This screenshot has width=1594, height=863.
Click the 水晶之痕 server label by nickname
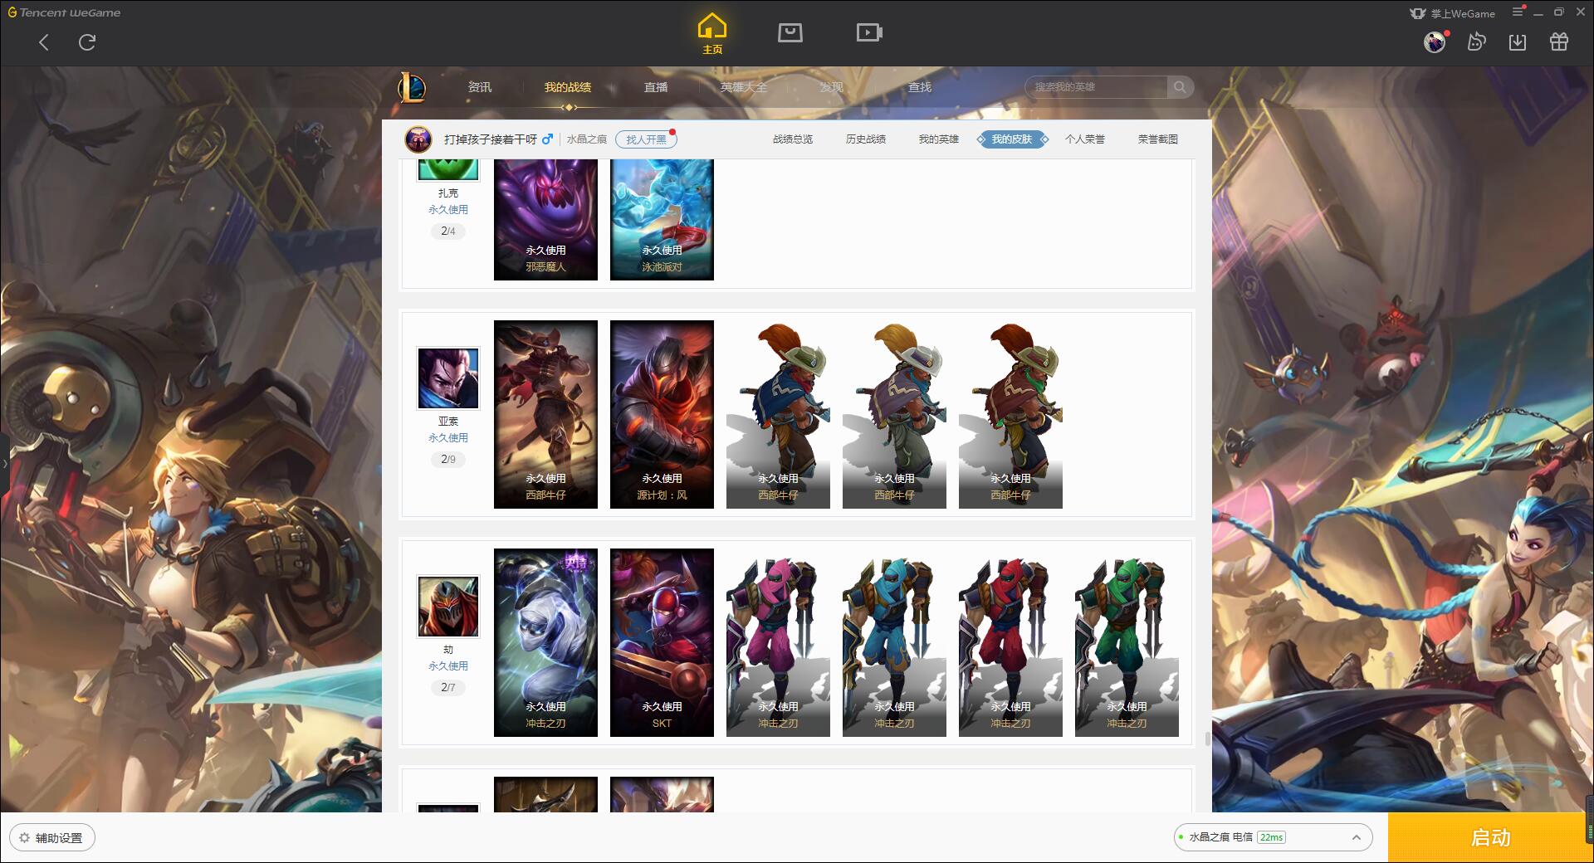pos(587,139)
